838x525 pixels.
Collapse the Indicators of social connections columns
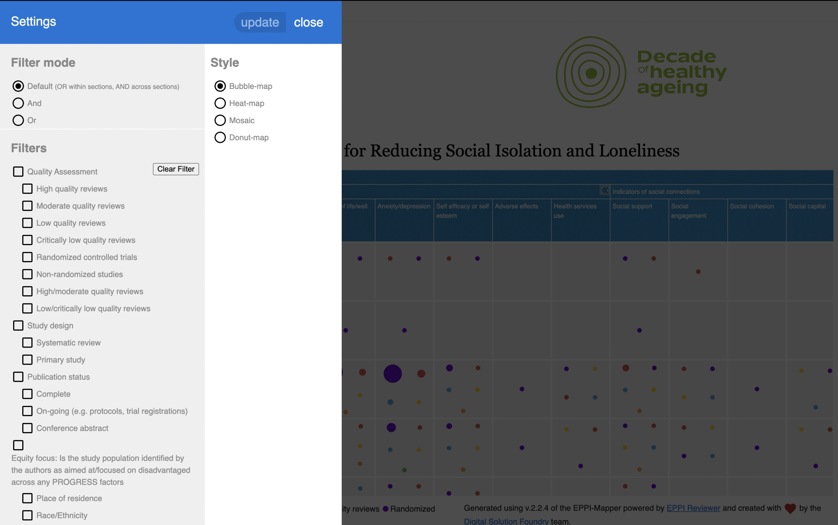tap(605, 191)
